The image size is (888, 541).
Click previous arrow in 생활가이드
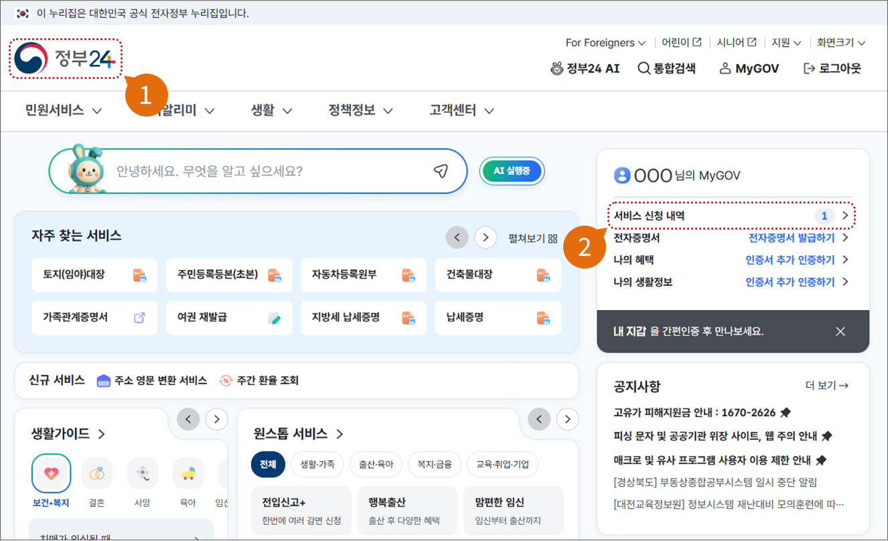(x=188, y=419)
